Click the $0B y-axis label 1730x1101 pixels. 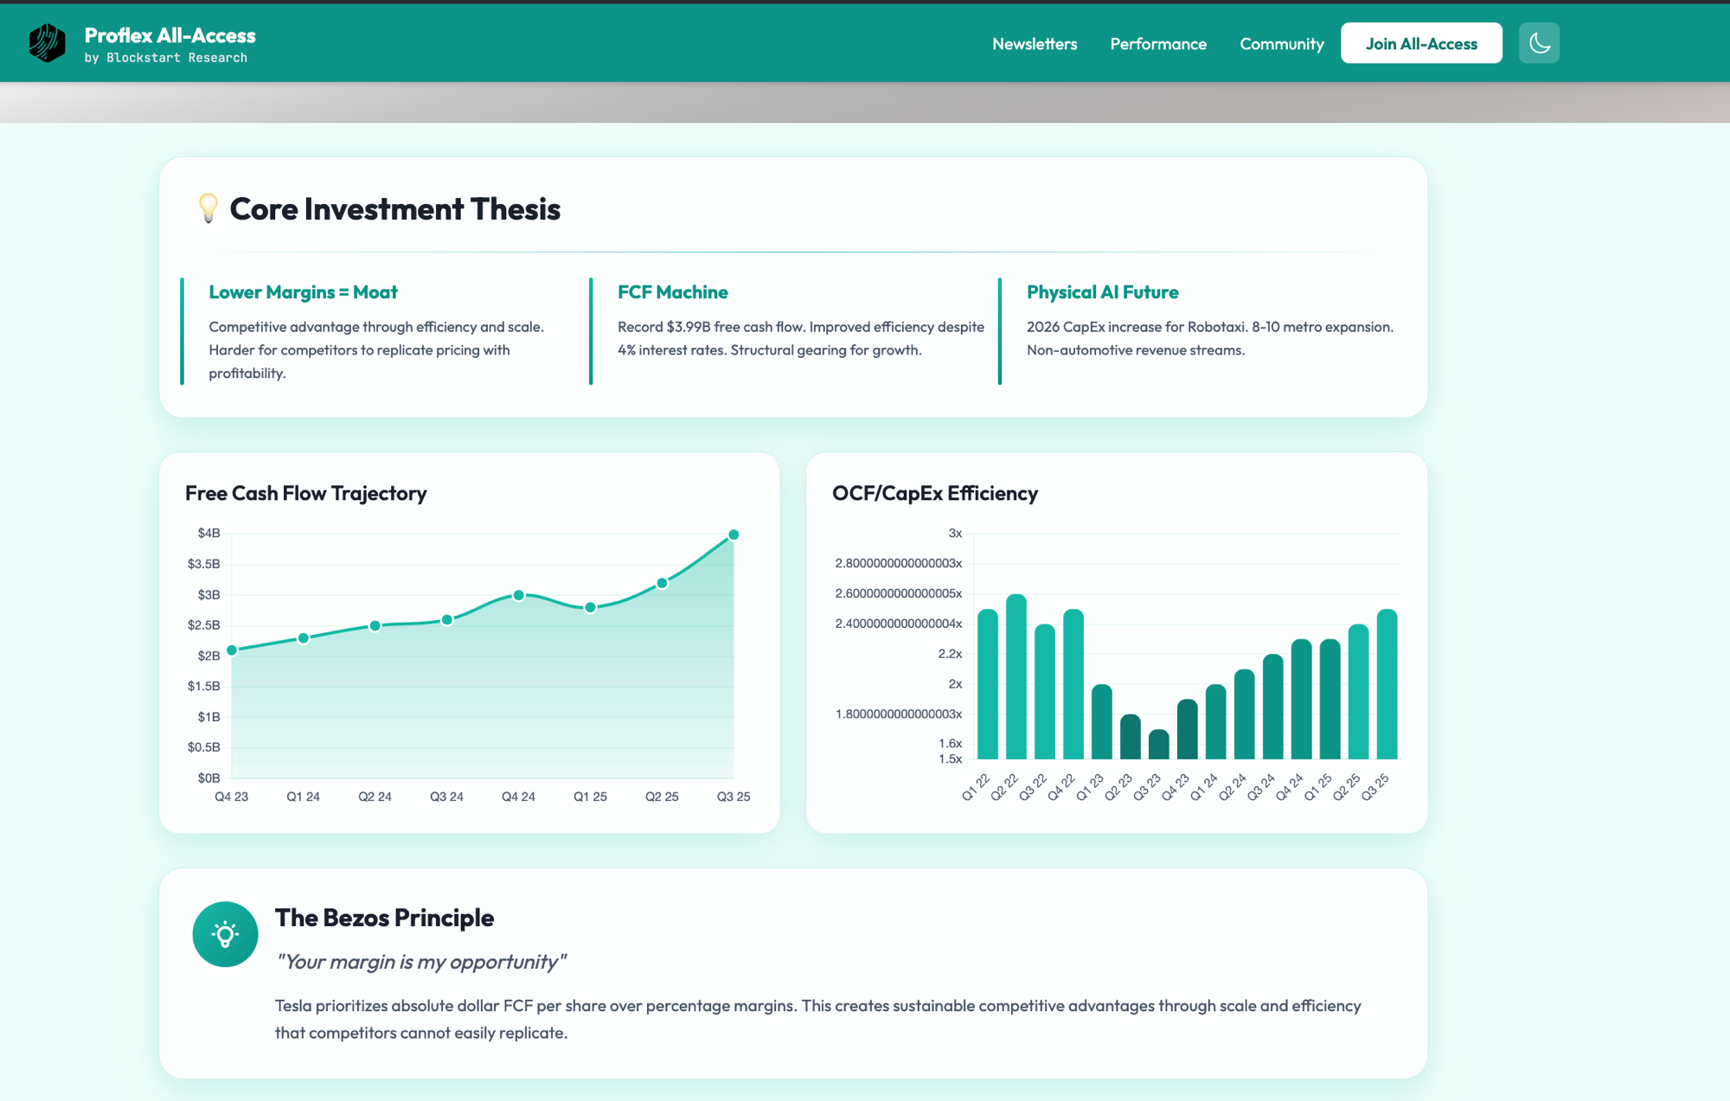[x=208, y=778]
